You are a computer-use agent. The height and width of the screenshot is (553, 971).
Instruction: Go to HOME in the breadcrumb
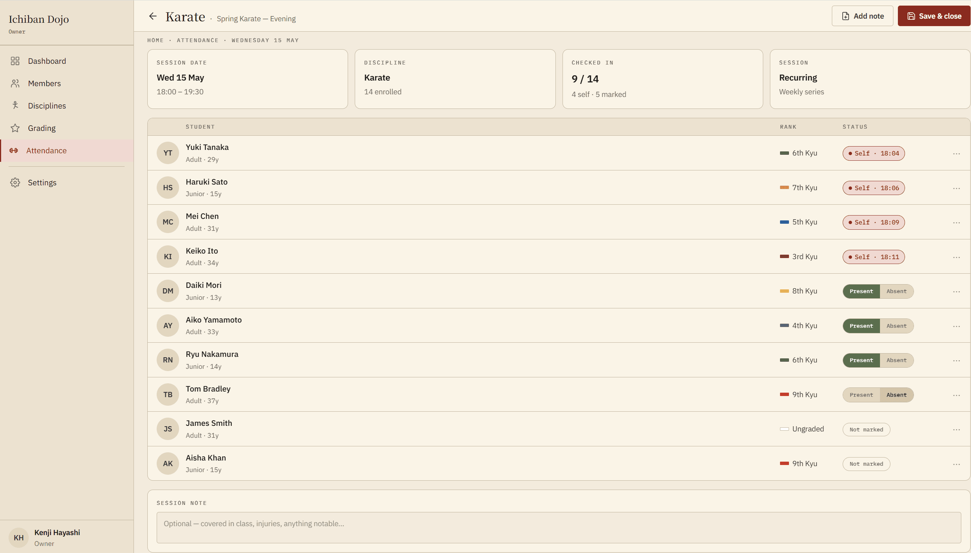coord(156,40)
